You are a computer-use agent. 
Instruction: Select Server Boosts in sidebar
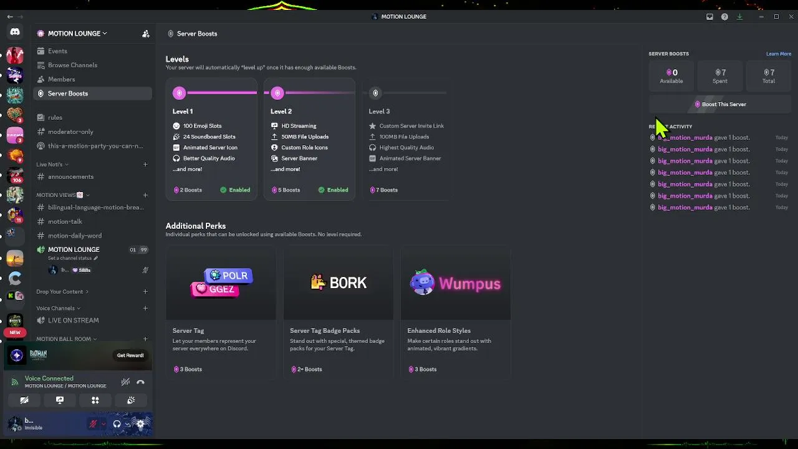point(92,94)
